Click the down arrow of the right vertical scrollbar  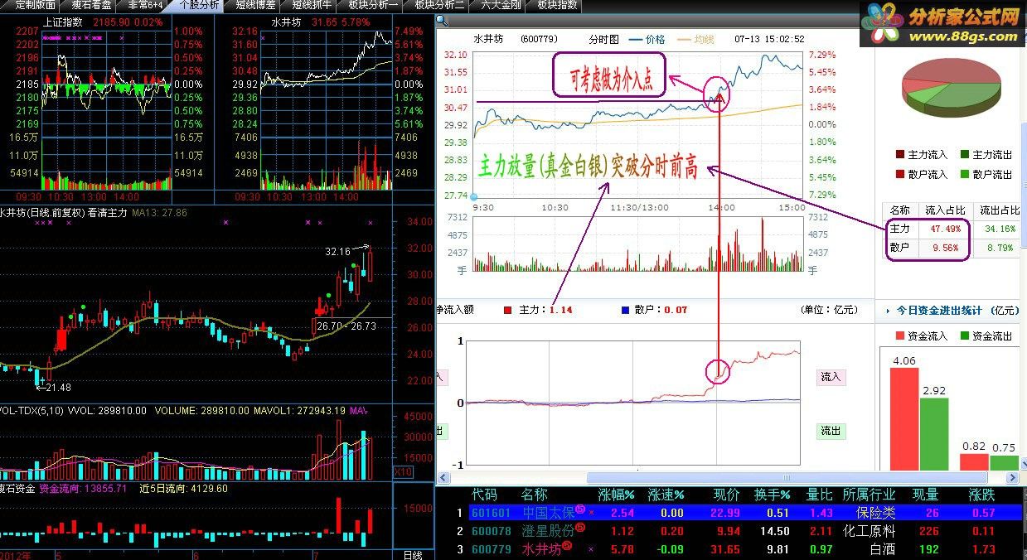[x=1023, y=466]
